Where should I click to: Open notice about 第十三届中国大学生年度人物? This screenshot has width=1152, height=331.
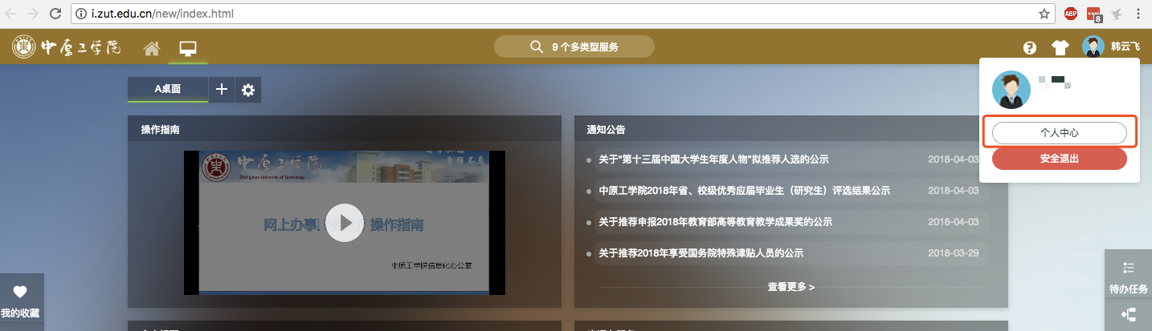pos(713,159)
